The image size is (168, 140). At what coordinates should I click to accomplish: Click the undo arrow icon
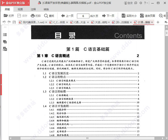(x=4, y=22)
